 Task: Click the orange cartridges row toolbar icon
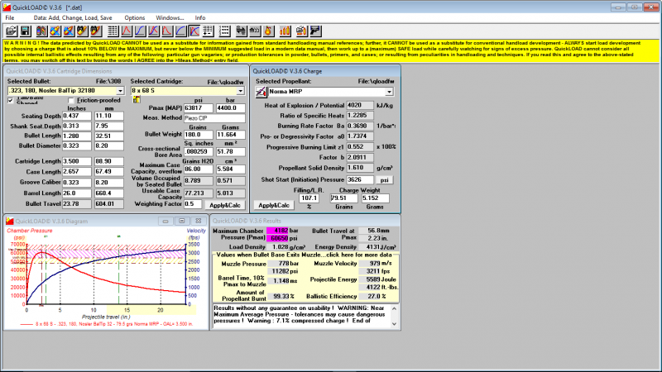285,31
